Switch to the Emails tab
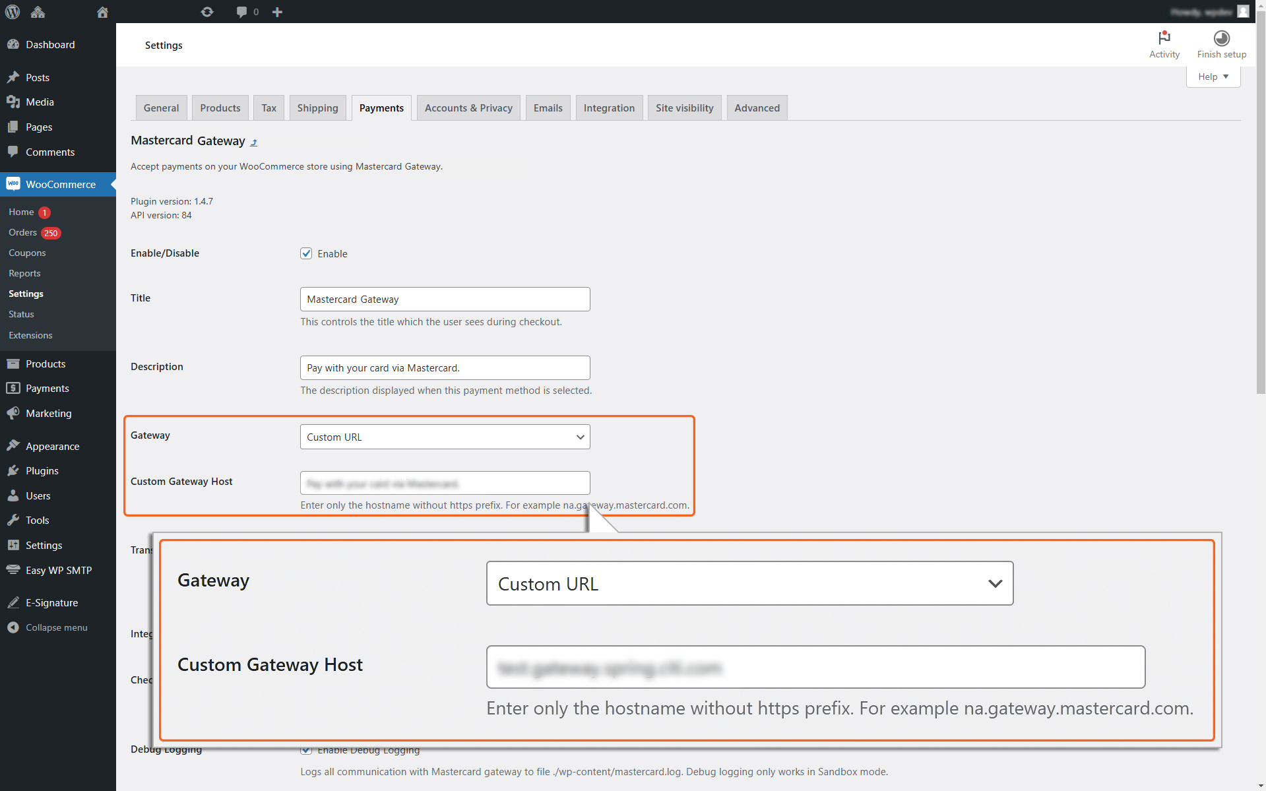This screenshot has height=791, width=1266. (x=548, y=108)
